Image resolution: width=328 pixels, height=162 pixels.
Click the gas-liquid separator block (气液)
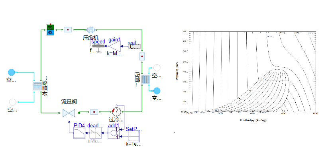pyautogui.click(x=50, y=29)
